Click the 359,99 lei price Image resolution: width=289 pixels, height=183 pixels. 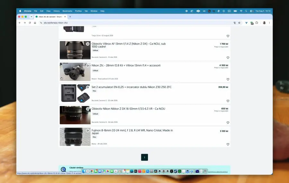coord(223,87)
